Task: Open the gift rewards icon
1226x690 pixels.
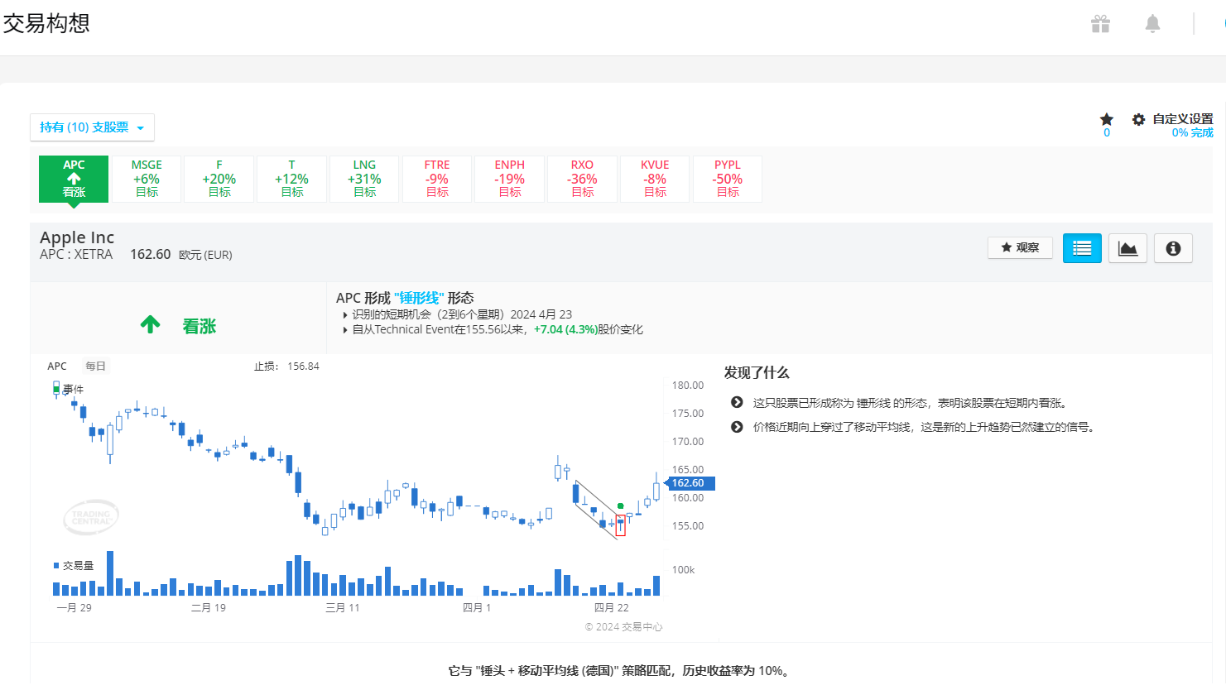Action: tap(1100, 24)
